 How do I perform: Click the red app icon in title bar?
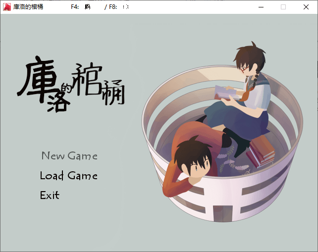[x=7, y=7]
